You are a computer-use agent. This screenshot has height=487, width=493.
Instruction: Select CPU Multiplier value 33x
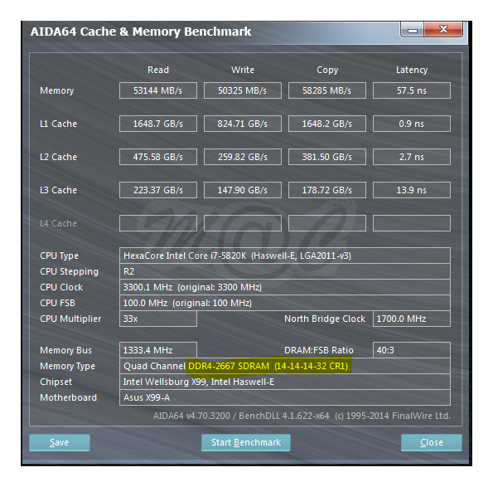pyautogui.click(x=158, y=319)
